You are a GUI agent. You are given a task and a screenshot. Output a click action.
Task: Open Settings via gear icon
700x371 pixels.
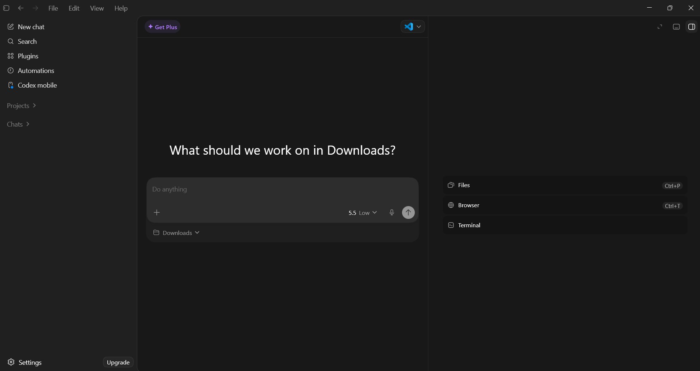pos(11,362)
